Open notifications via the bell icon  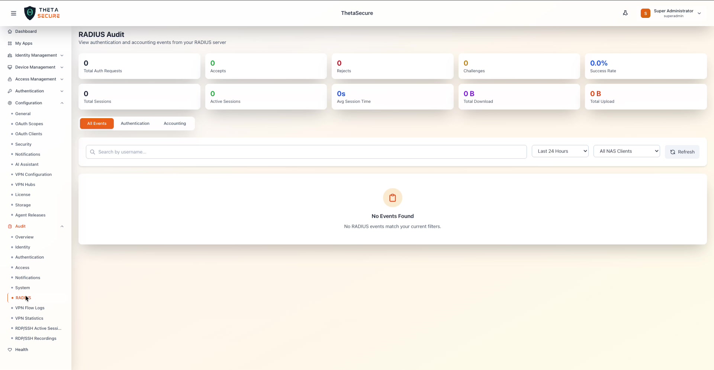[x=625, y=13]
